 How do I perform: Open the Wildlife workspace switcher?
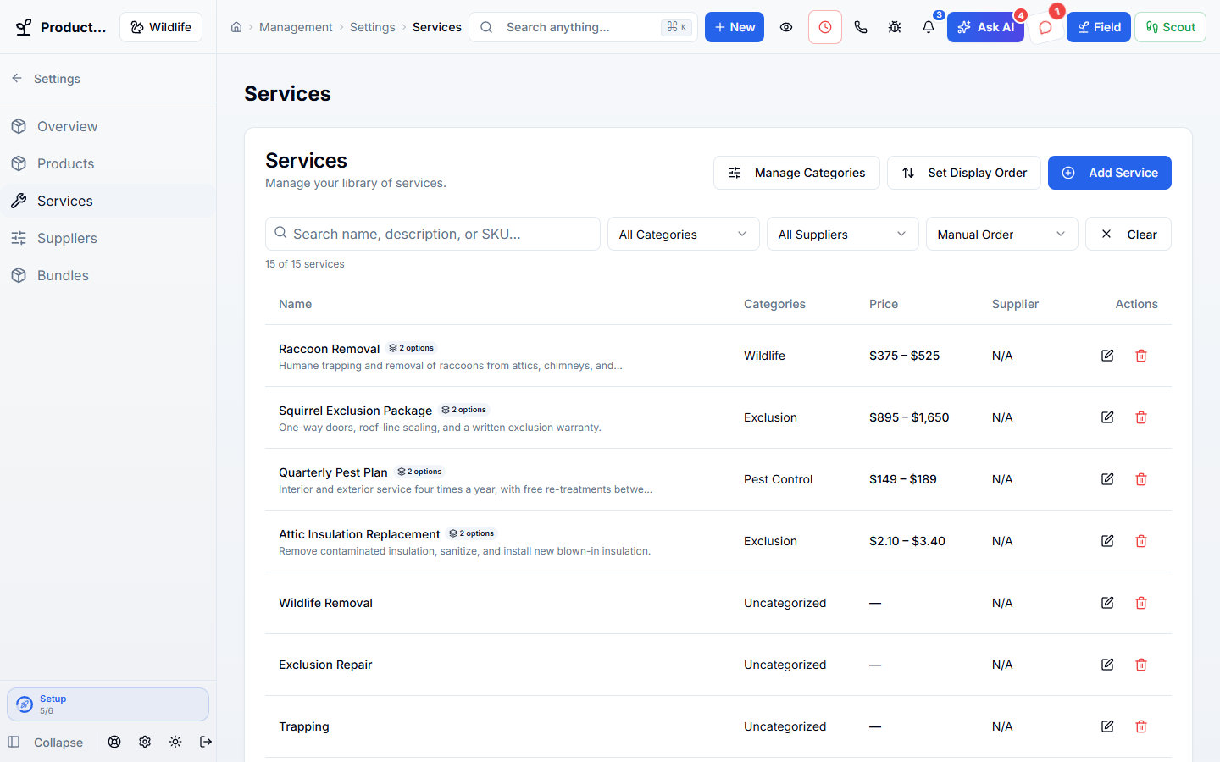click(161, 27)
